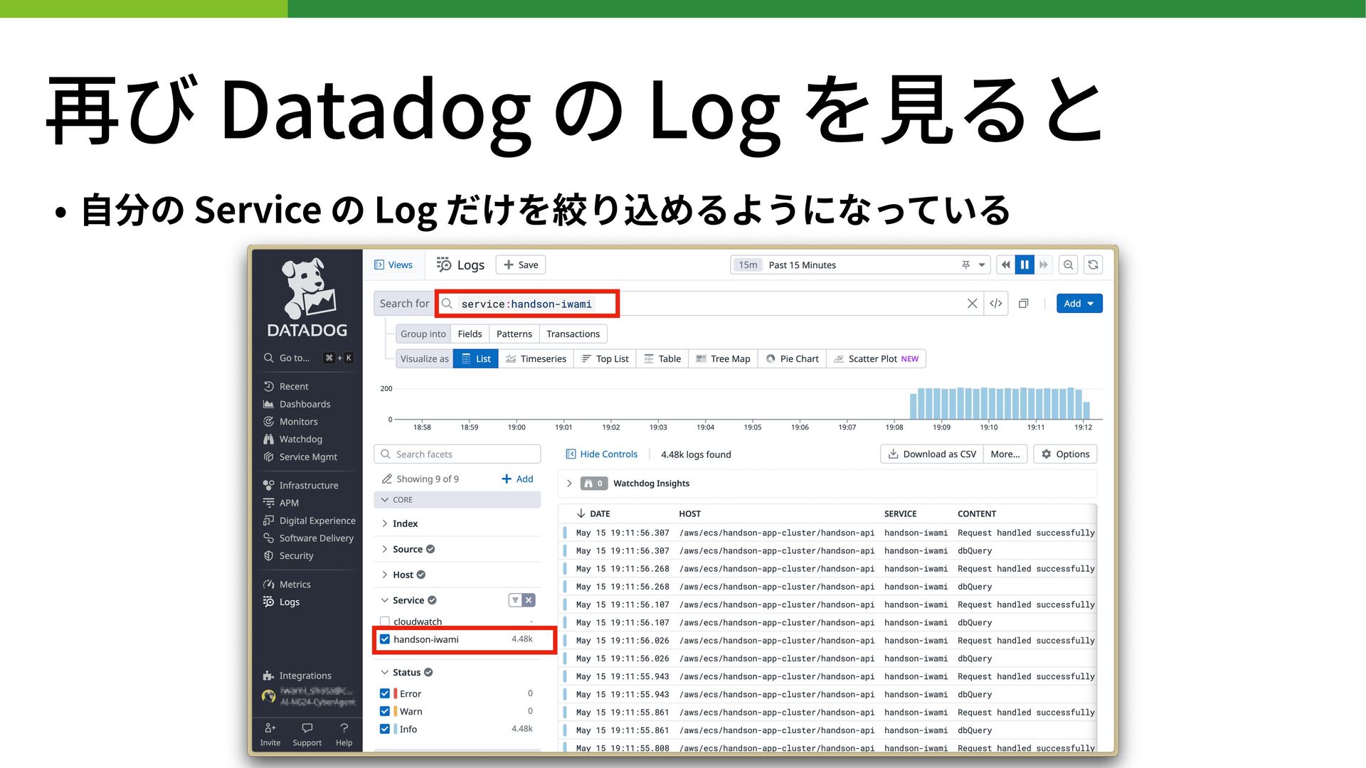Select Scatter Plot visualization
Image resolution: width=1366 pixels, height=768 pixels.
coord(876,358)
